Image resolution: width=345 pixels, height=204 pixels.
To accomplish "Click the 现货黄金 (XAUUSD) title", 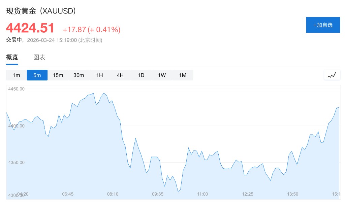I will coord(41,11).
